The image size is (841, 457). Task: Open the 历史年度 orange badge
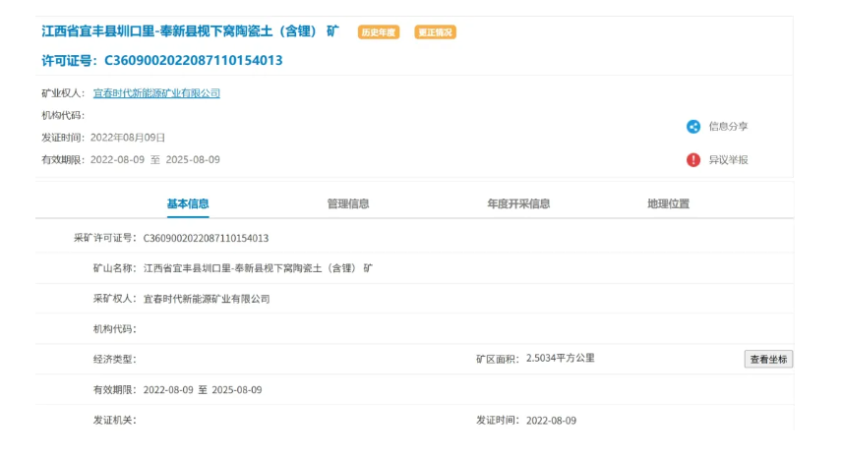pyautogui.click(x=379, y=32)
